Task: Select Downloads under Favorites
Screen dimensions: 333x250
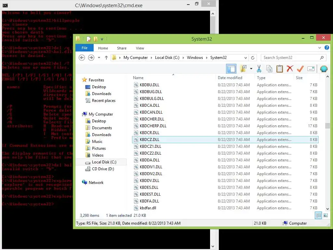Action: click(x=101, y=93)
